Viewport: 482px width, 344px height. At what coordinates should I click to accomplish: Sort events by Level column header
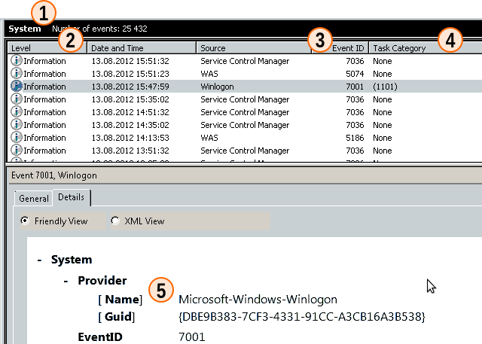pyautogui.click(x=47, y=48)
